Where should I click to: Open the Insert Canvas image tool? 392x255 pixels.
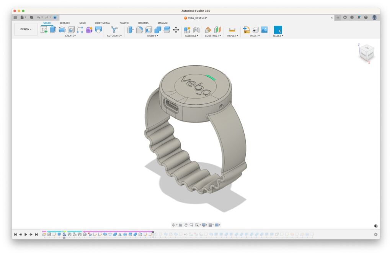click(x=265, y=30)
